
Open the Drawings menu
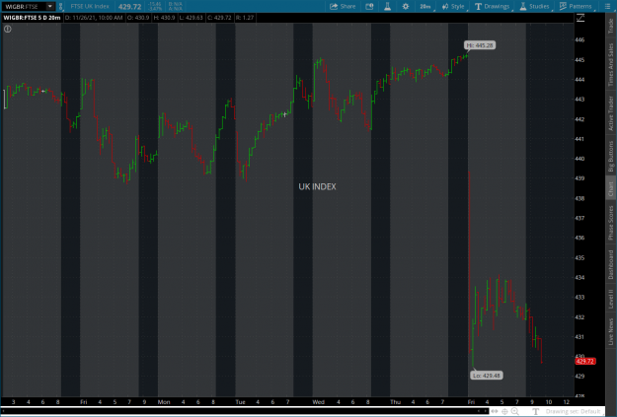pos(493,6)
